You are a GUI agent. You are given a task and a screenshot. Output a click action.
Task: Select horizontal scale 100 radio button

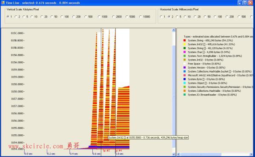[215, 17]
